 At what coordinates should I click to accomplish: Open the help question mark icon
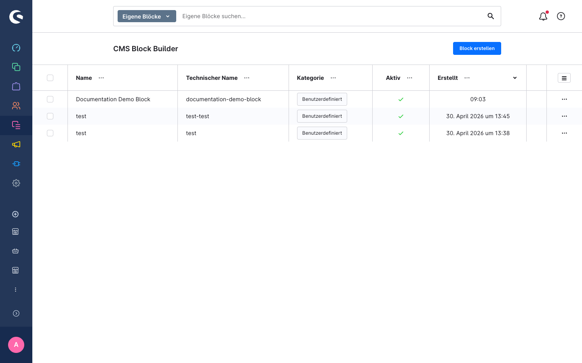coord(561,16)
